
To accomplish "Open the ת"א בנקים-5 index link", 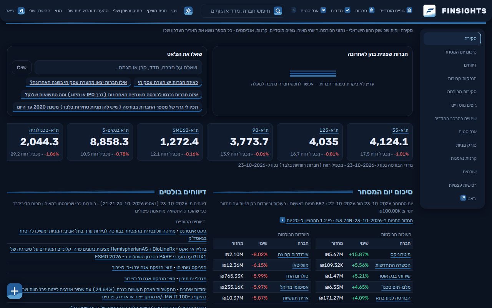I will pos(115,130).
